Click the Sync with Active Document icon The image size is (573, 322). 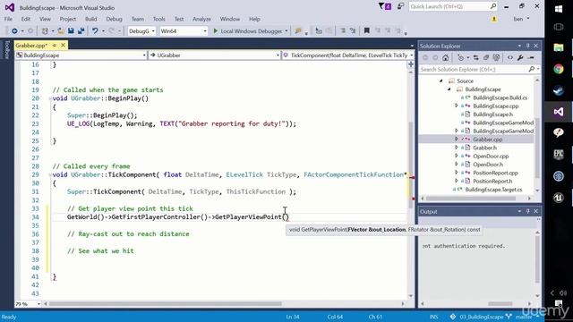coord(475,57)
